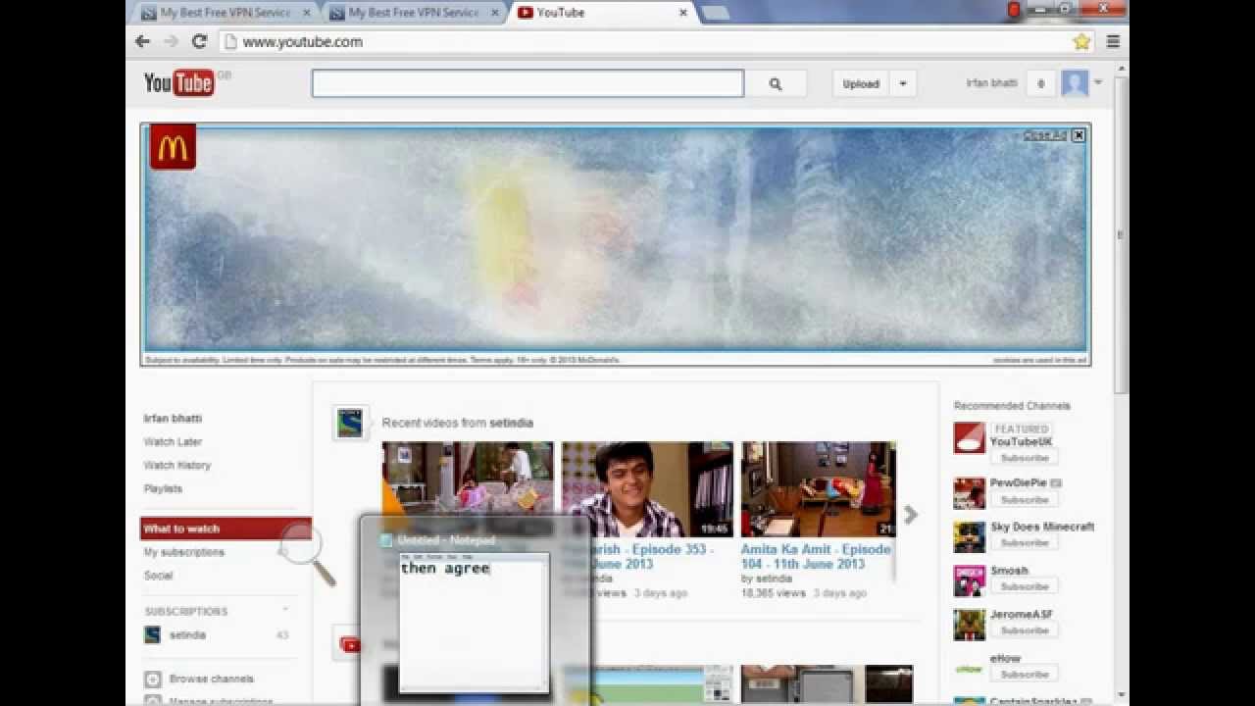The width and height of the screenshot is (1255, 706).
Task: Click the browser Forward arrow
Action: pyautogui.click(x=171, y=41)
